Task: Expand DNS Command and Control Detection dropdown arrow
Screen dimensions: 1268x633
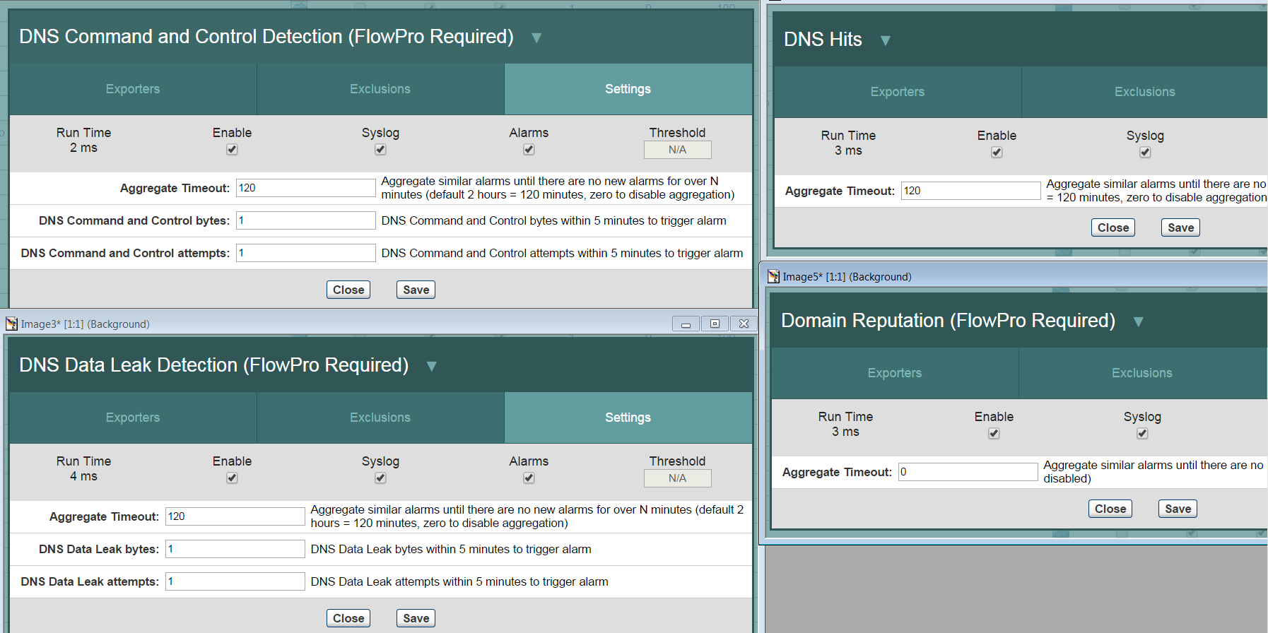Action: click(536, 38)
